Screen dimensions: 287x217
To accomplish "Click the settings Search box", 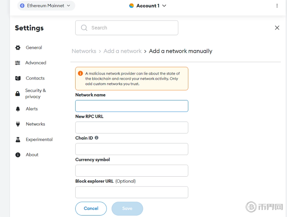I will (127, 28).
